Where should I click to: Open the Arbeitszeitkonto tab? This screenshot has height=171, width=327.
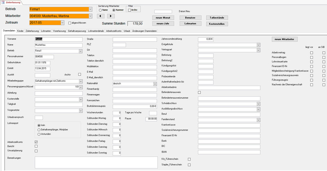tap(114, 31)
